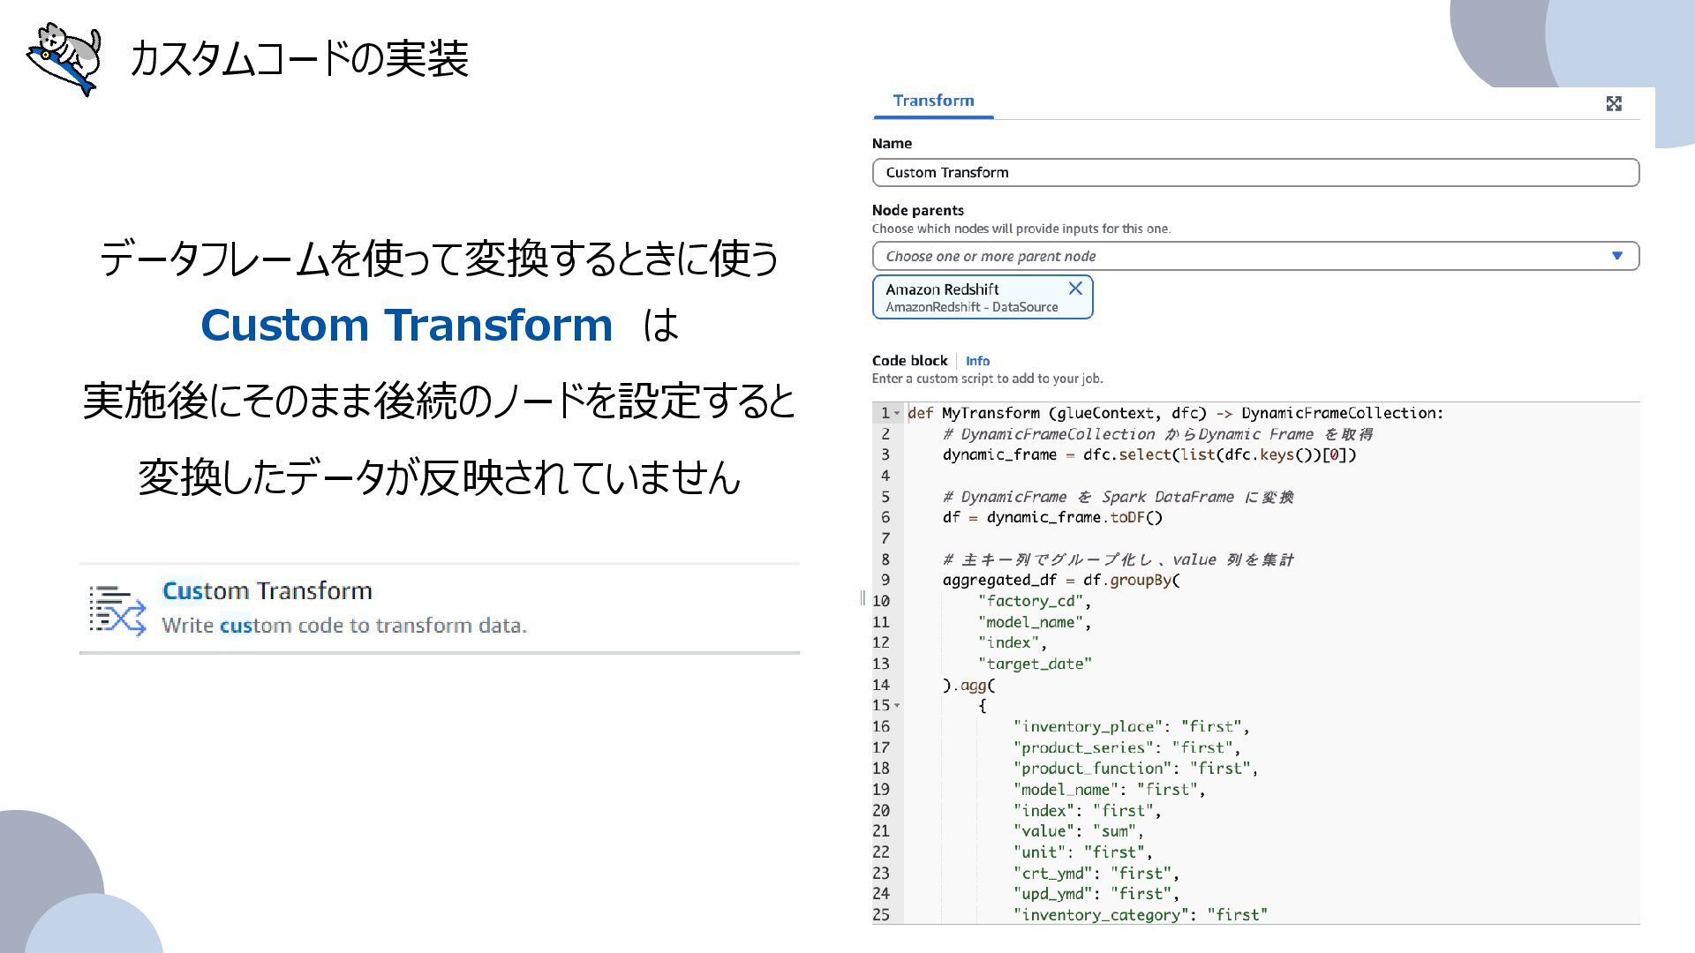Click the "value": "sum" code line
Screen dimensions: 1695x953
[1077, 831]
